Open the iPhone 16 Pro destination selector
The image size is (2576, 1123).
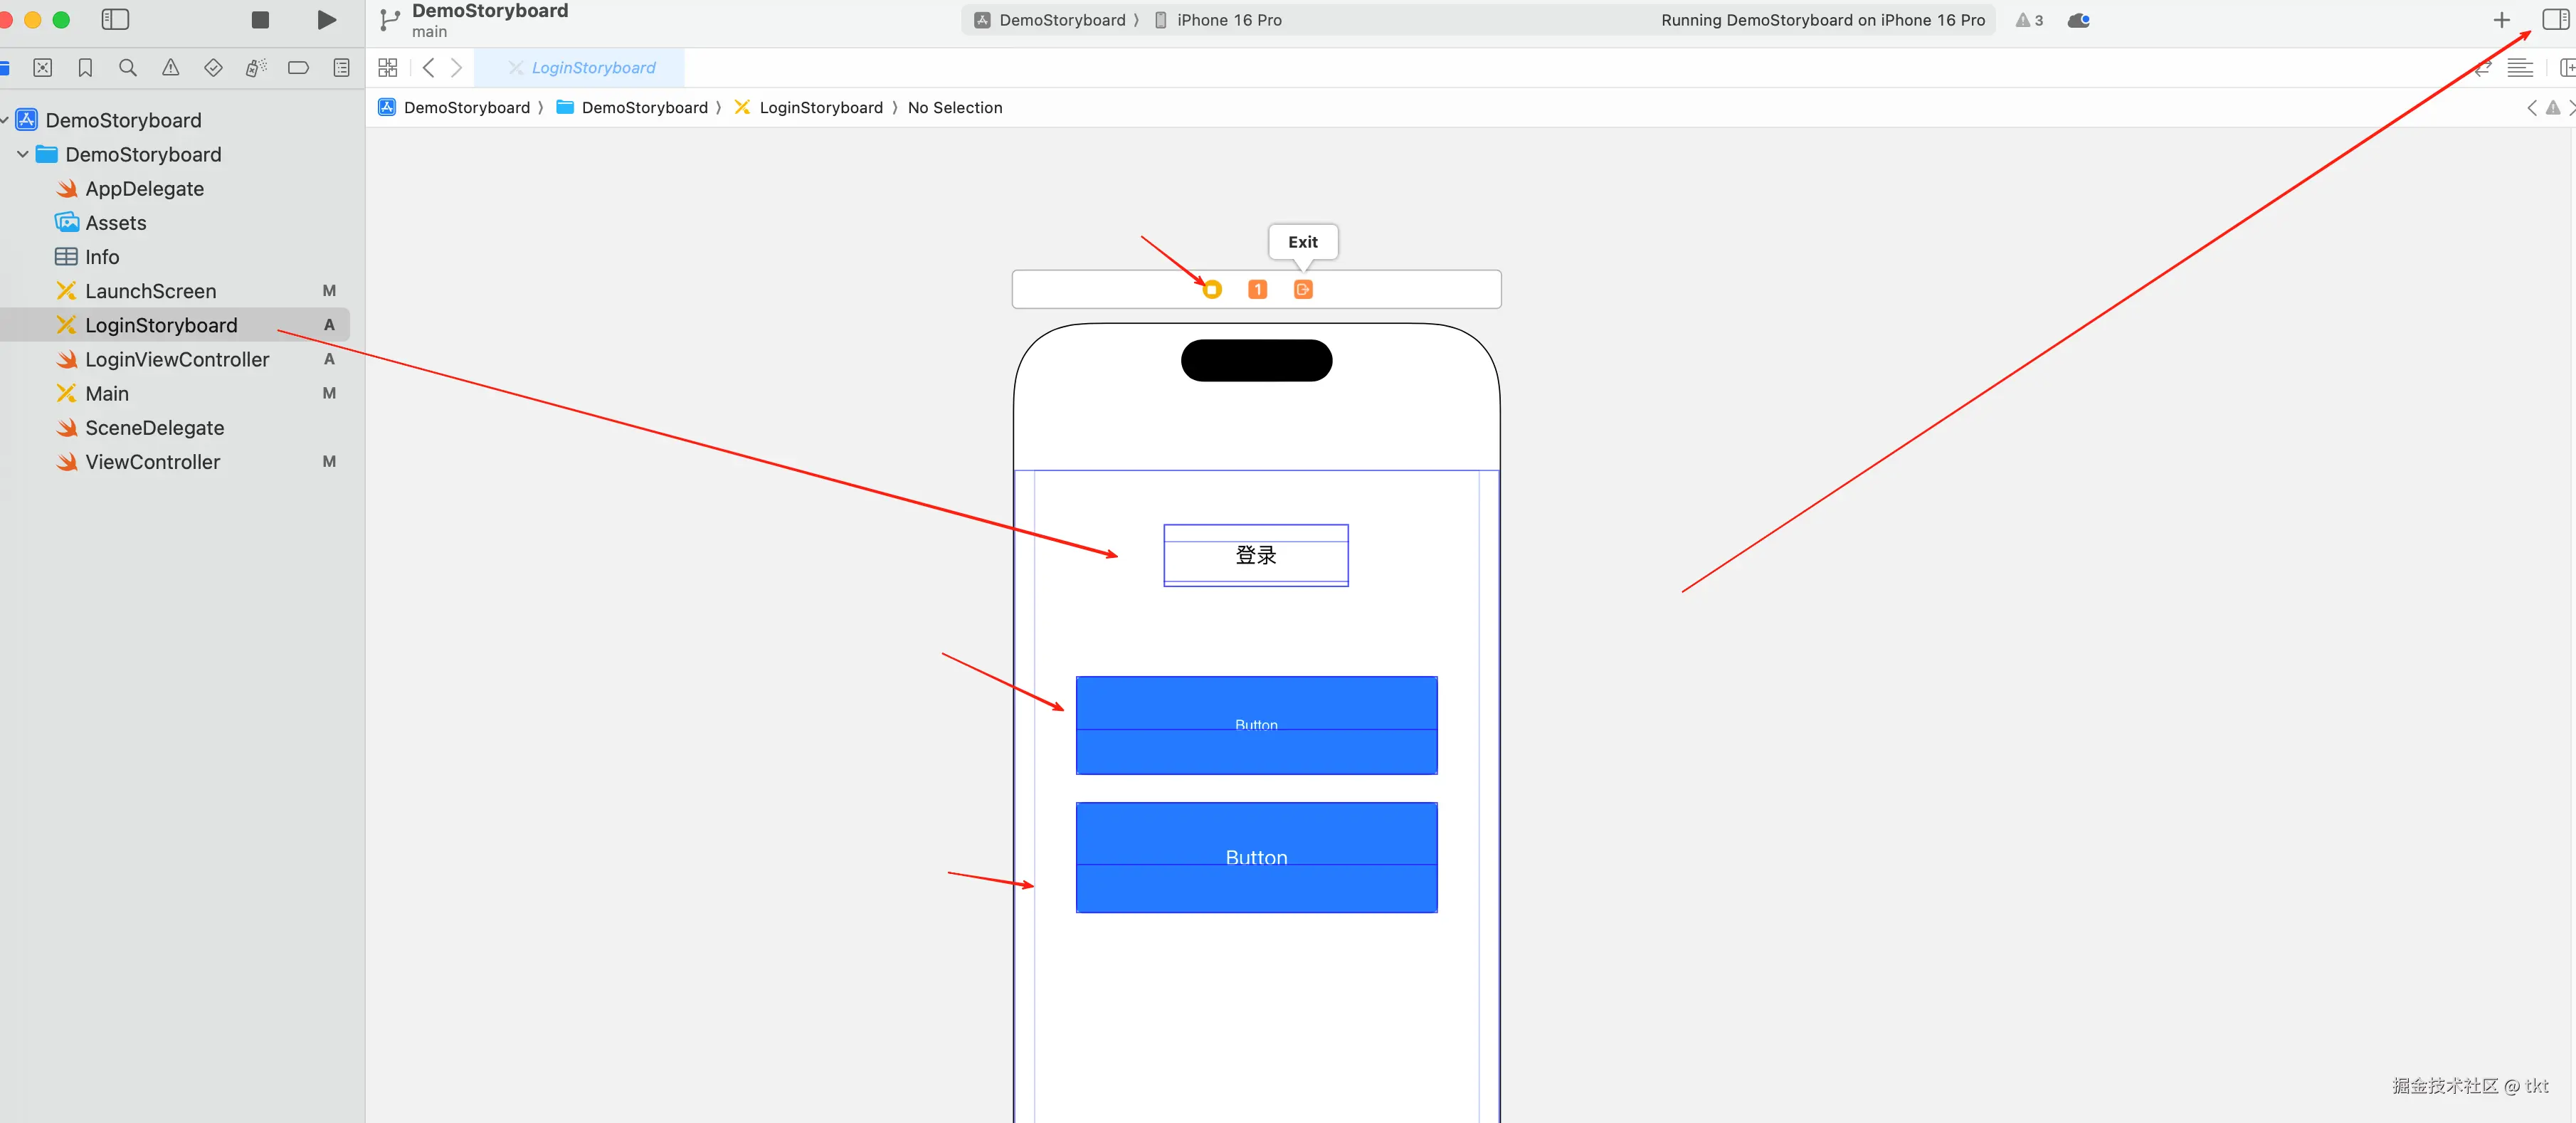(1228, 20)
